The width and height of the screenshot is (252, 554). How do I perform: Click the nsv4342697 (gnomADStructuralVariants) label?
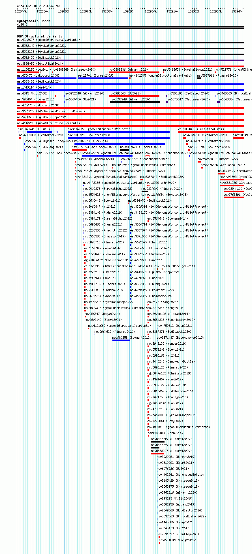[x=48, y=40]
